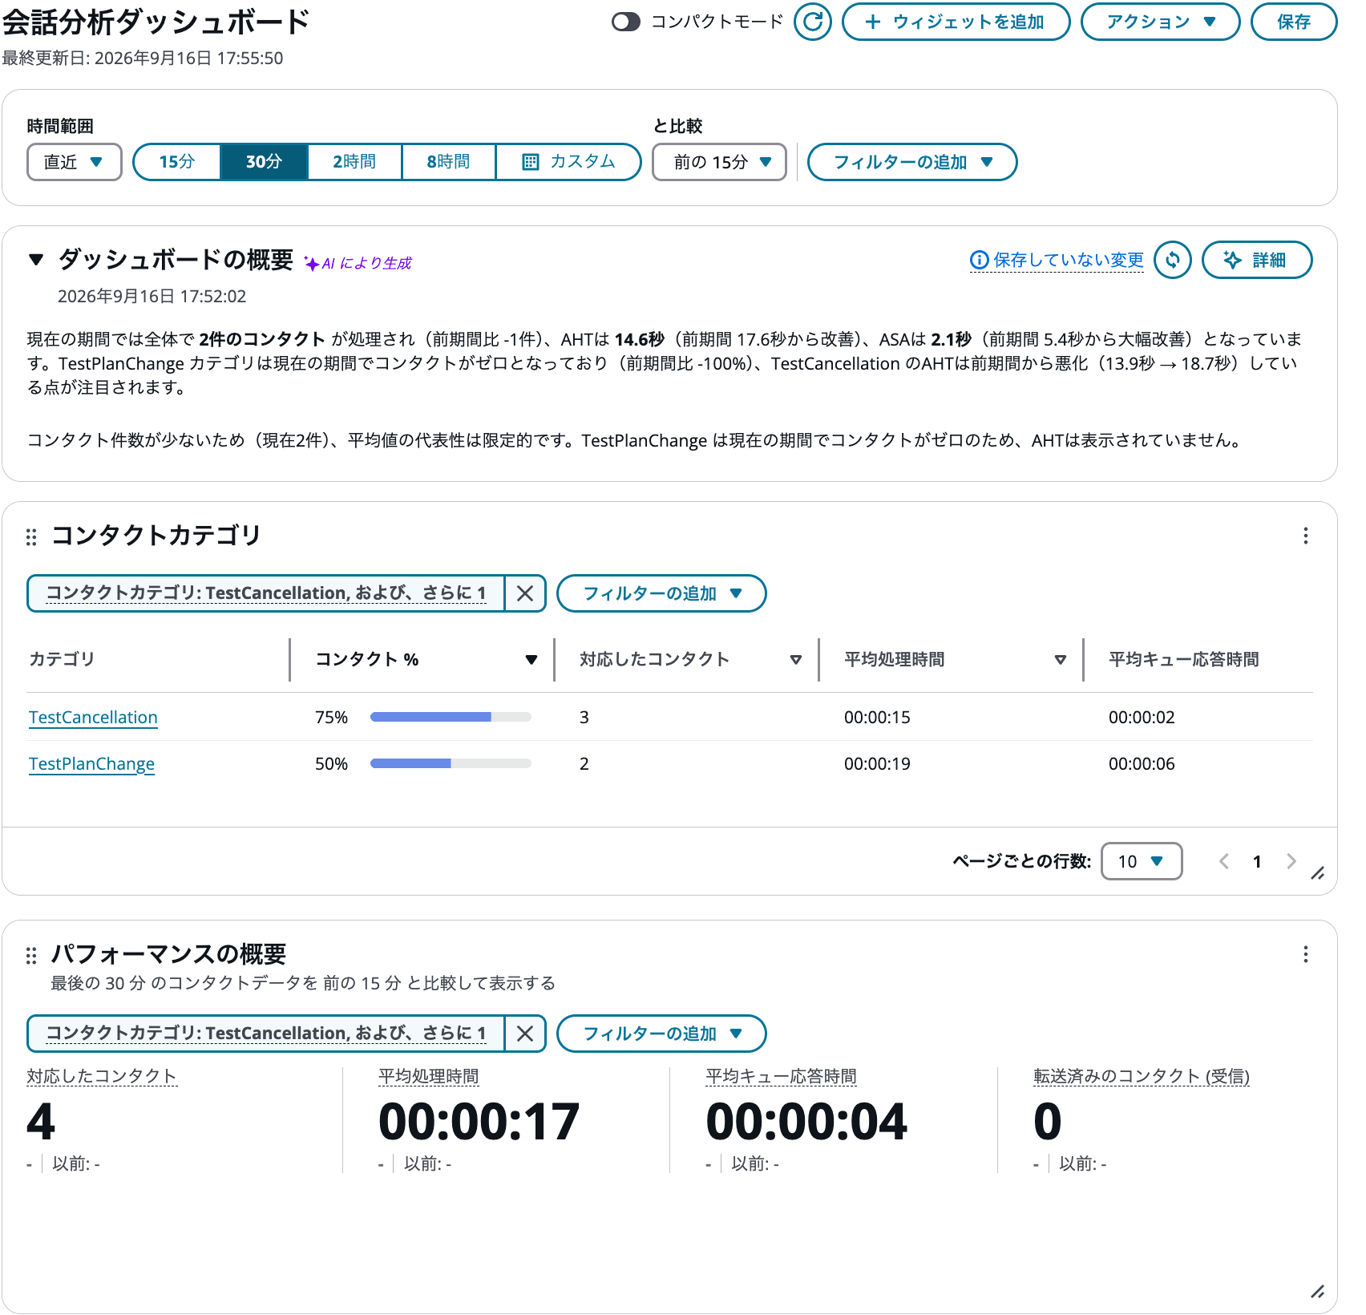
Task: Save dashboard with 保存 button
Action: click(1294, 22)
